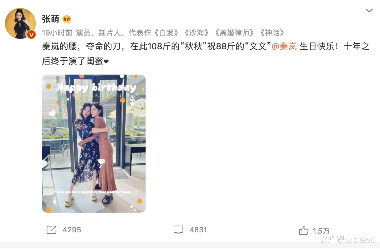Screen dimensions: 380x249
Task: Open the @秦岚 mention link
Action: [284, 47]
